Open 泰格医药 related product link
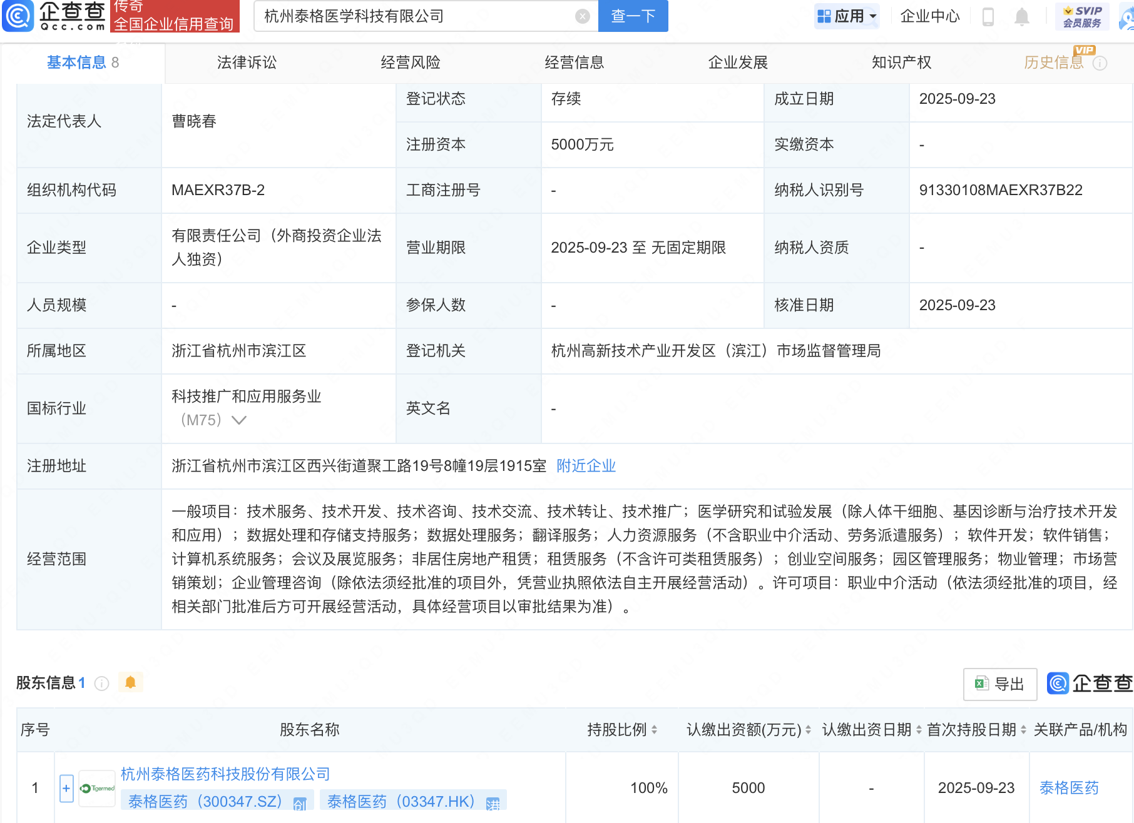This screenshot has width=1134, height=823. tap(1069, 788)
